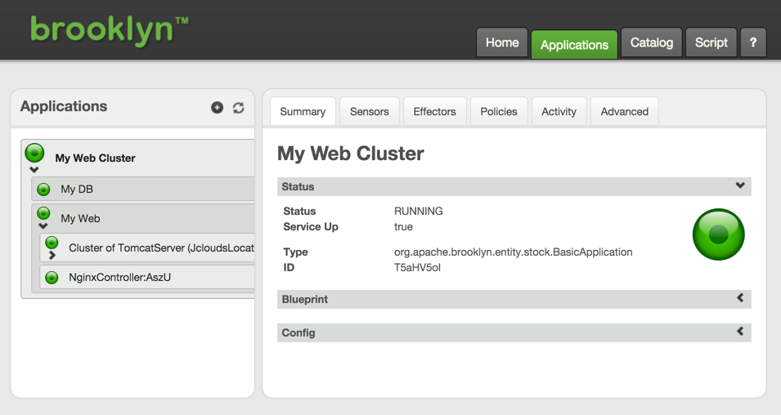Open the help question mark button
Viewport: 781px width, 415px height.
pos(752,43)
